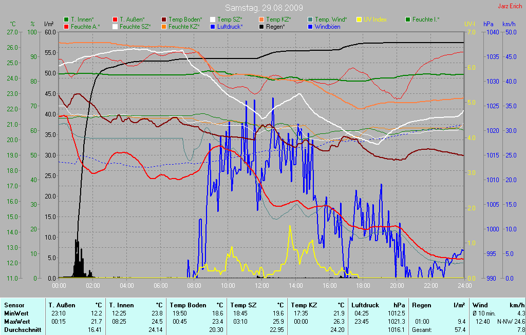The height and width of the screenshot is (335, 526).
Task: Click the "Temp Boden" column header in the table
Action: coord(187,305)
